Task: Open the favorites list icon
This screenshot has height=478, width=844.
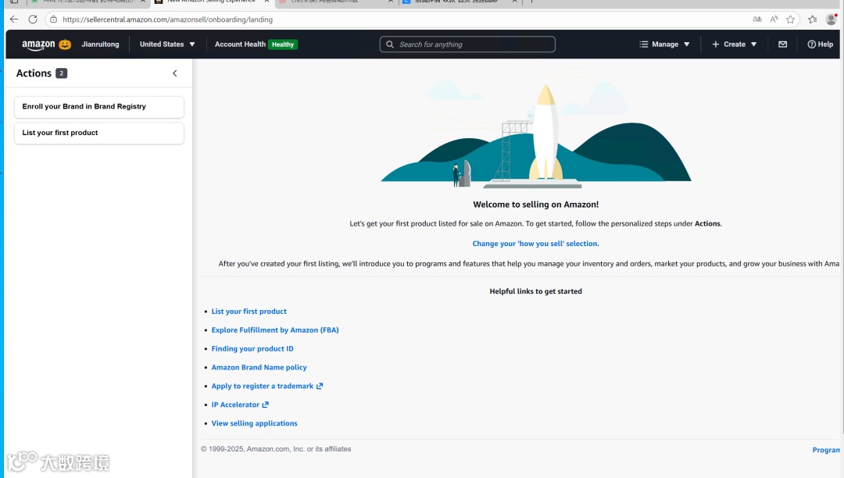Action: pyautogui.click(x=812, y=20)
